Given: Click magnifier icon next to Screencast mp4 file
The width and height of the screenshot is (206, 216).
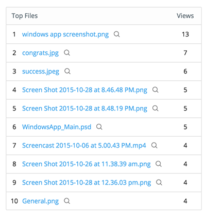Looking at the screenshot, I should (154, 146).
